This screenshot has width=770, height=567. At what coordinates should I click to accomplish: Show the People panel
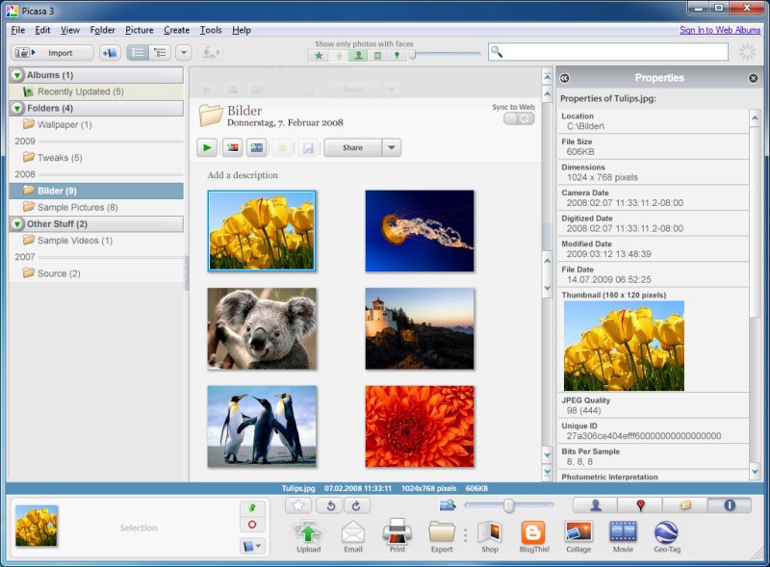coord(595,505)
